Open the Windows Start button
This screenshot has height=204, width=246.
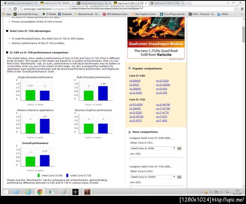pyautogui.click(x=5, y=192)
